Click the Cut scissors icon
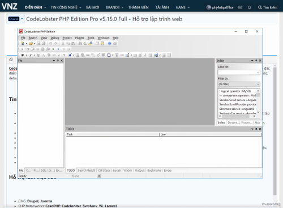283x208 pixels. point(63,44)
